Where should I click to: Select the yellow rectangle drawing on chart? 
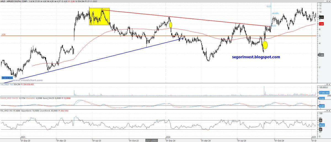99,17
